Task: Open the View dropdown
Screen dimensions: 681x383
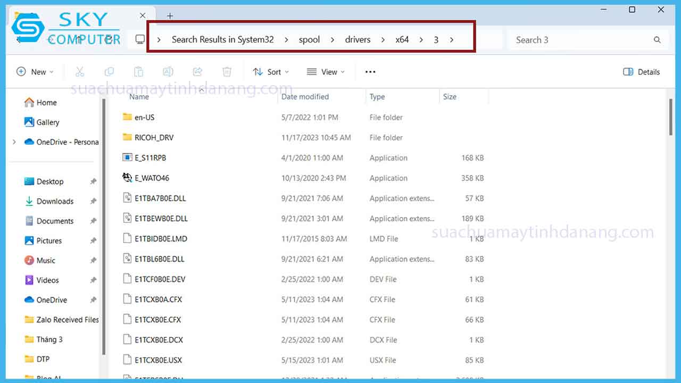Action: point(326,71)
